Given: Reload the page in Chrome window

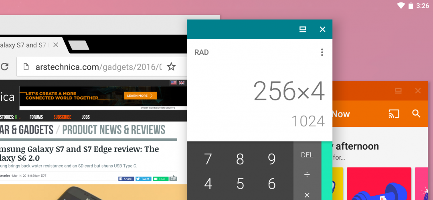Looking at the screenshot, I should 4,66.
